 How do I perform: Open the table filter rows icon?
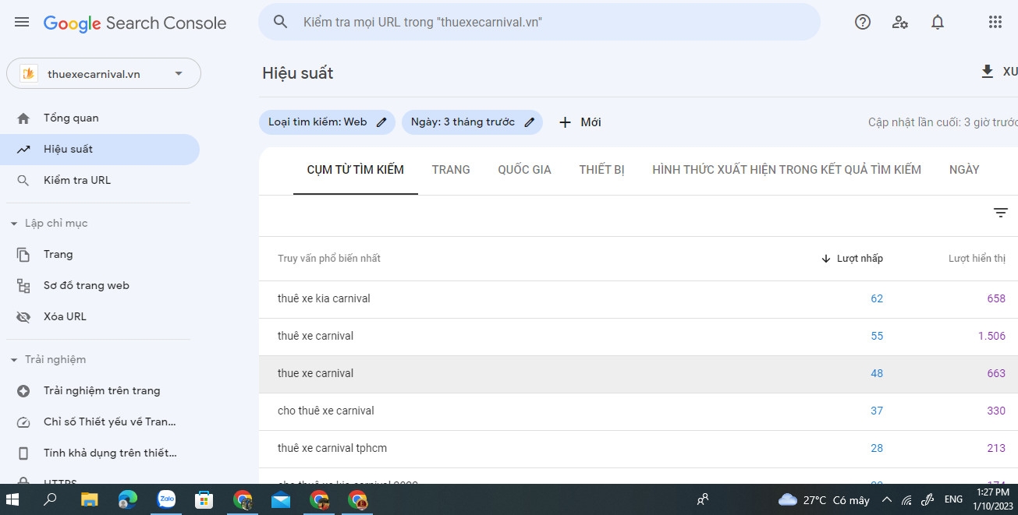(1001, 213)
